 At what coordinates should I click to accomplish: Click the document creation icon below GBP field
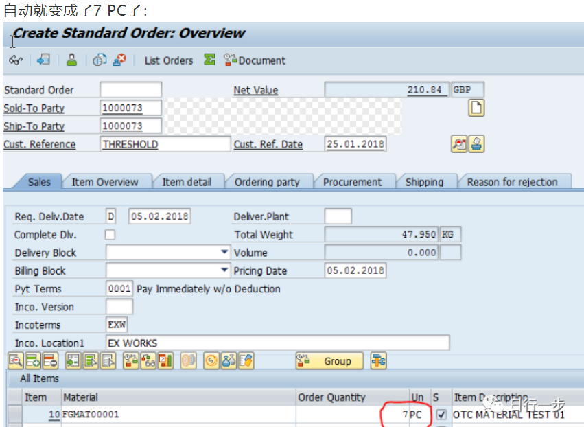476,108
